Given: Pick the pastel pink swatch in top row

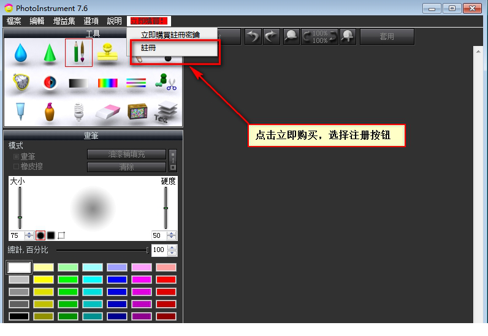Looking at the screenshot, I should click(142, 267).
